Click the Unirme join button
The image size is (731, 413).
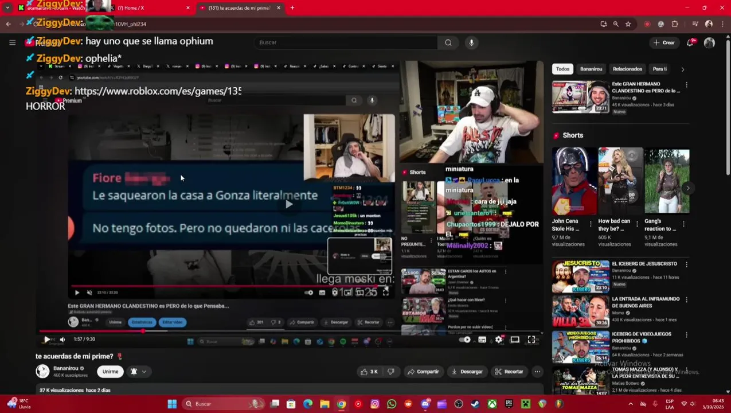(x=110, y=372)
